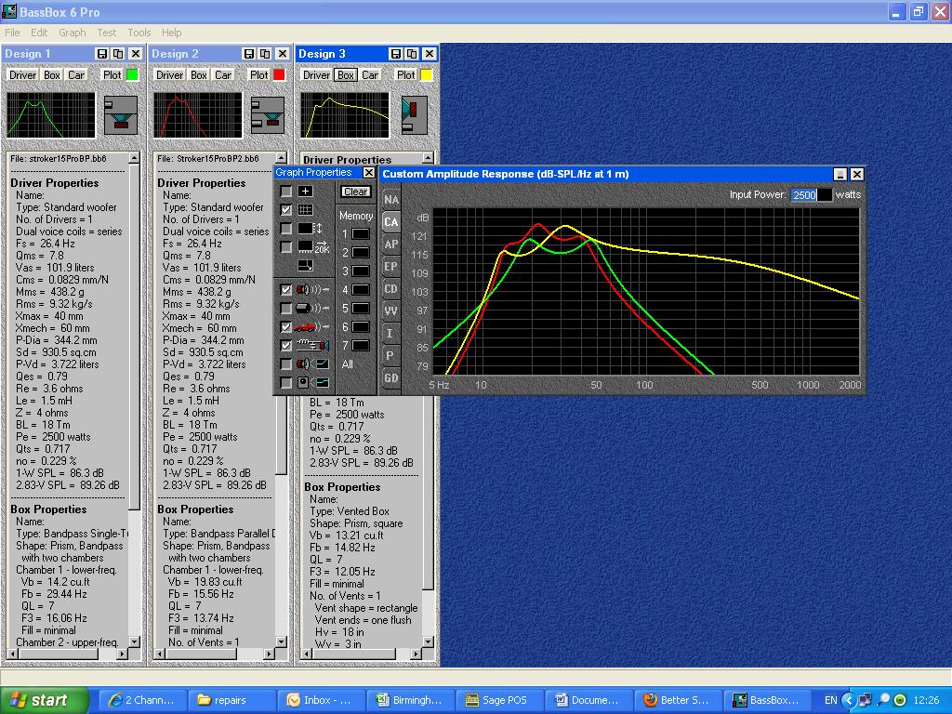
Task: Click the duplicate icon in Design 1 title bar
Action: [118, 53]
